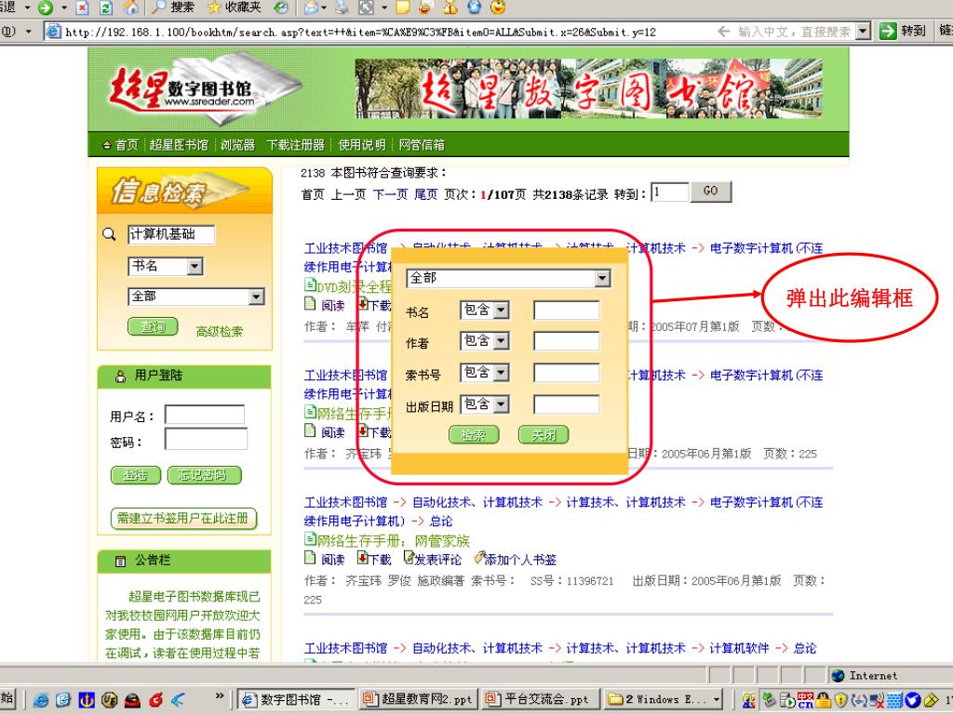Open the 收藏夹 favorites toolbar button
953x714 pixels.
point(234,7)
